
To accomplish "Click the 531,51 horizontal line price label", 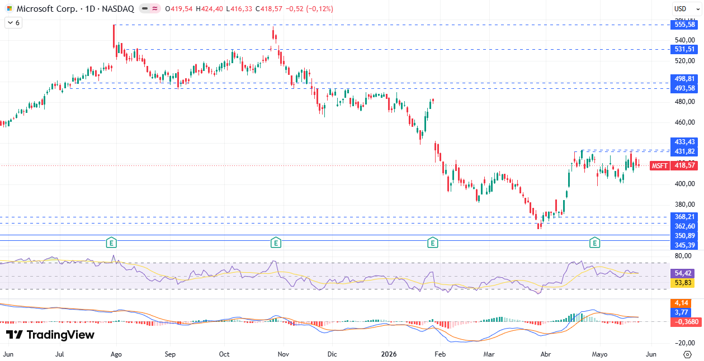I will click(x=684, y=49).
